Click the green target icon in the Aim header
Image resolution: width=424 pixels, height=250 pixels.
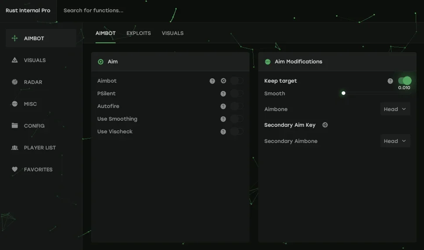[101, 62]
